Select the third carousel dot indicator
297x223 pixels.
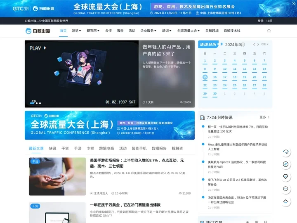(x=40, y=103)
